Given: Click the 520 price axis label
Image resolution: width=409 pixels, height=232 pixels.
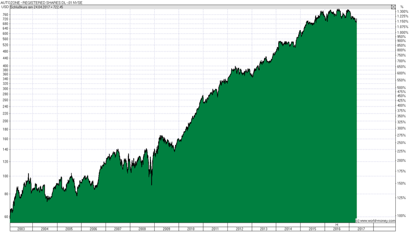Looking at the screenshot, I should 6,45.
